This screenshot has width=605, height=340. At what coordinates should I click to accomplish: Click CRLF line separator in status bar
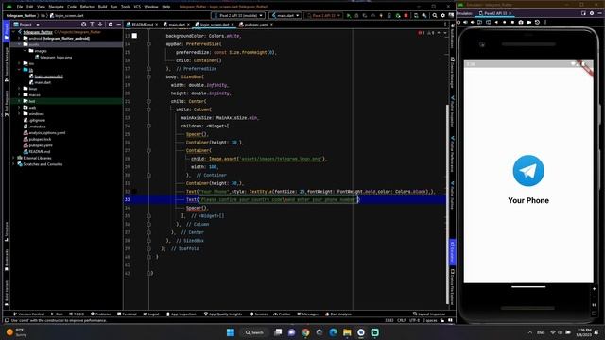401,321
